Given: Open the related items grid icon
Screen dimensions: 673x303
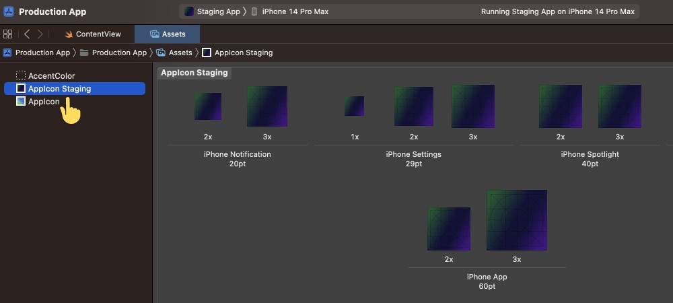Looking at the screenshot, I should (x=7, y=34).
